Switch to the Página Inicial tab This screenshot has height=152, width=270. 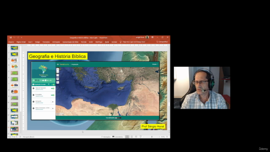[x=21, y=42]
